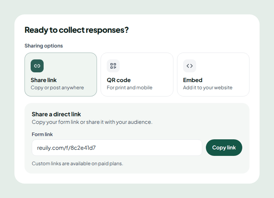The image size is (274, 198).
Task: Click the embed code brackets icon
Action: pos(190,66)
